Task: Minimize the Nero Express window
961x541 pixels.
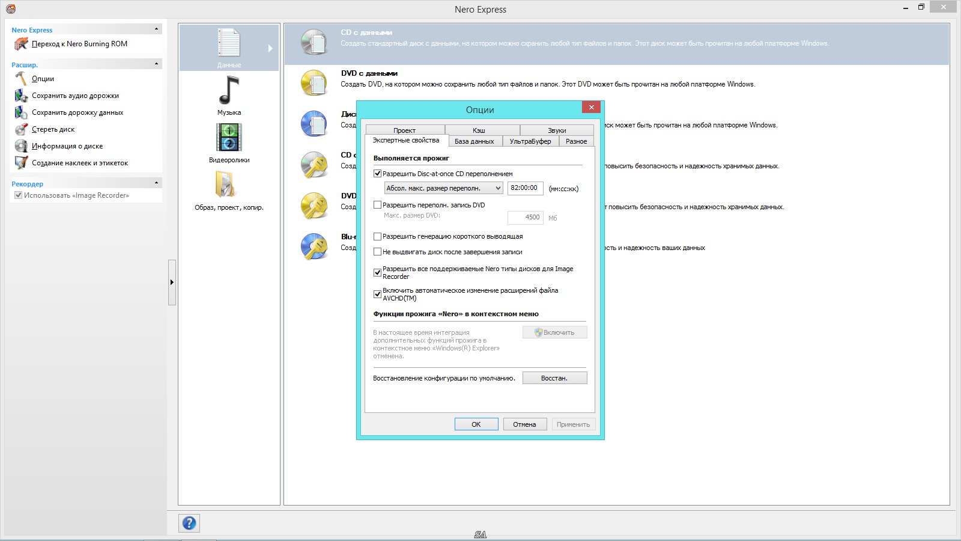Action: click(906, 7)
